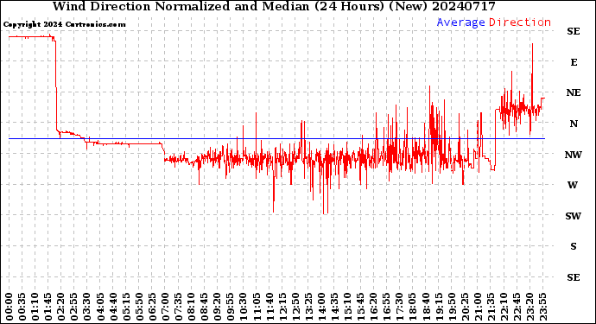Click the 21:00 time label
The width and height of the screenshot is (596, 324).
point(478,308)
